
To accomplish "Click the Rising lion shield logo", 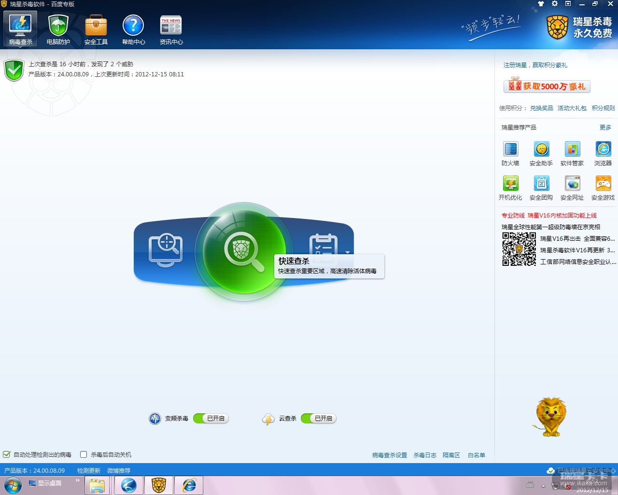I will tap(558, 28).
